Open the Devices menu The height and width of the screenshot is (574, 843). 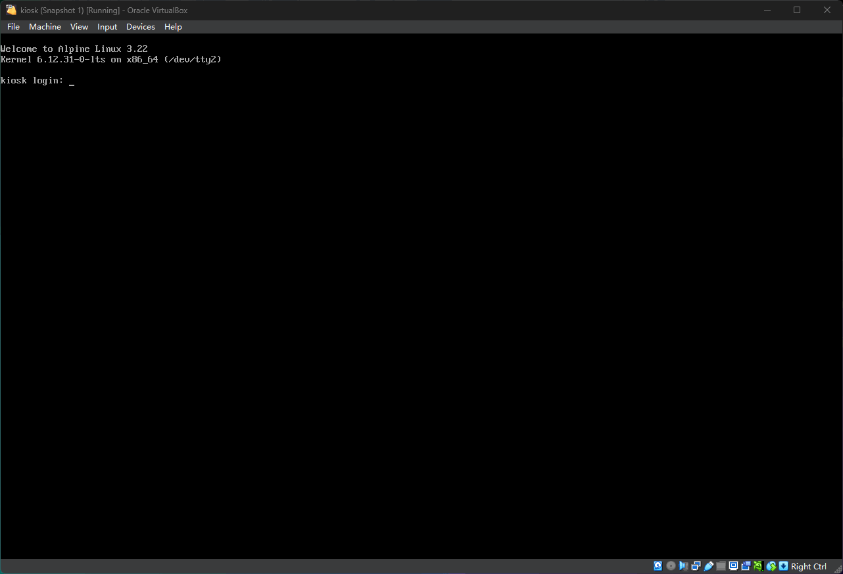[x=141, y=27]
